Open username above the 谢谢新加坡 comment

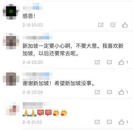coord(38,75)
